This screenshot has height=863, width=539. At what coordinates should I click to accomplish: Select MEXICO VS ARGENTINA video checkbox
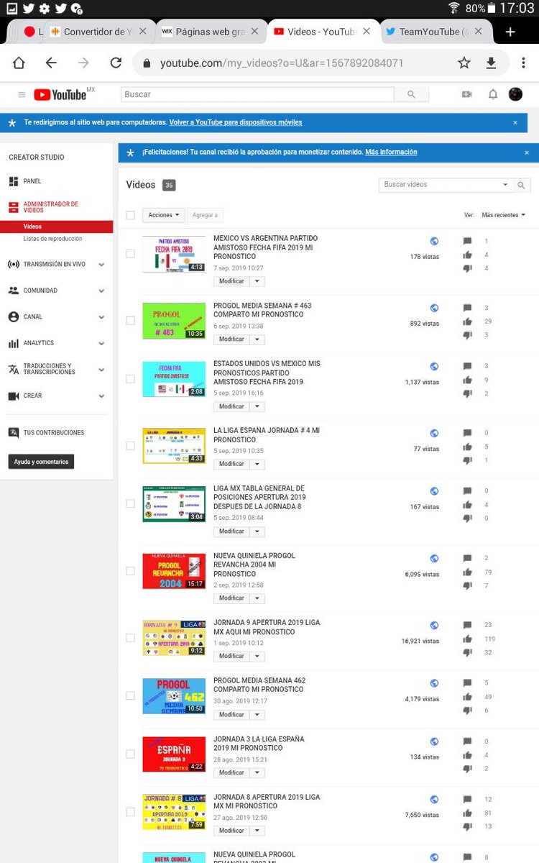coord(130,254)
